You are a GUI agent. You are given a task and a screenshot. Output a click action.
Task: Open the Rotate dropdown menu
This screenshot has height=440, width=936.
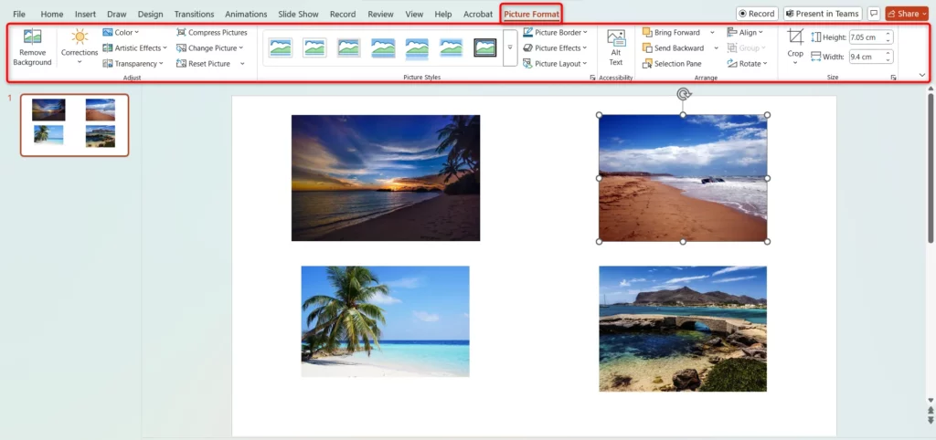[746, 64]
